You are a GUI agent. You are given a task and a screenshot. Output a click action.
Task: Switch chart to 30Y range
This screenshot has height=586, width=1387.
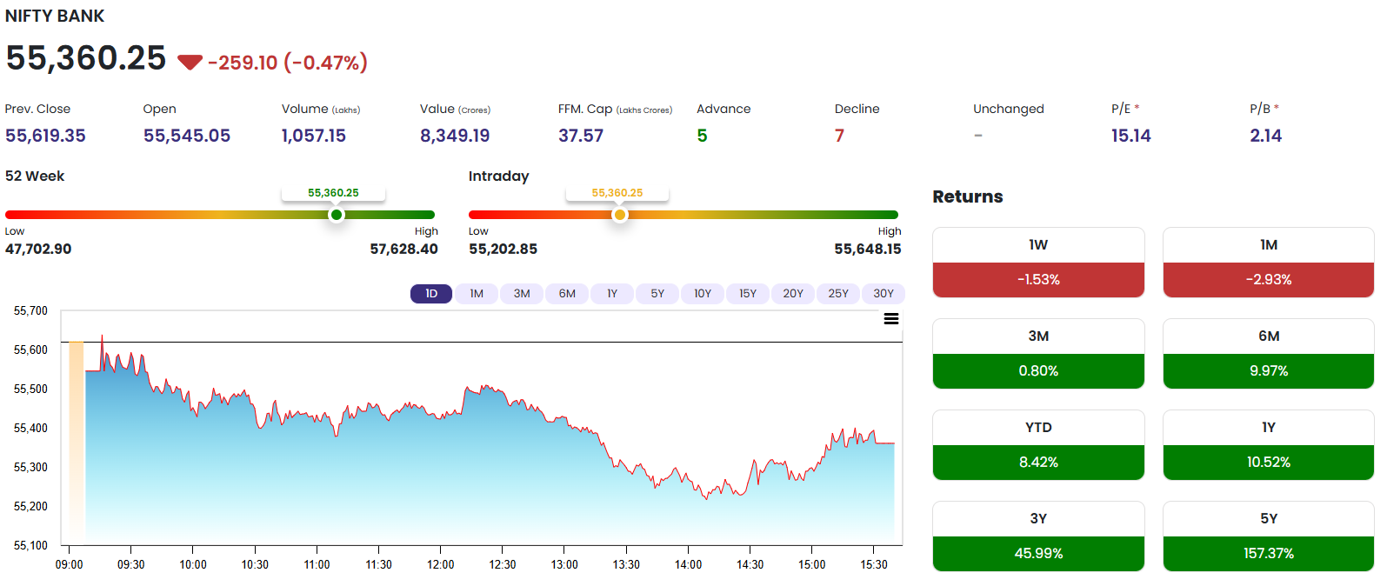[x=884, y=294]
